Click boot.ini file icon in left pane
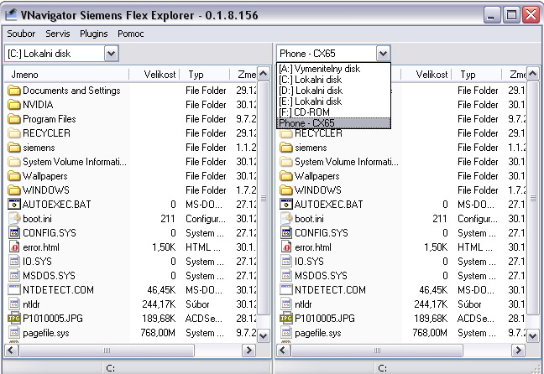Viewport: 544px width, 374px height. tap(14, 218)
